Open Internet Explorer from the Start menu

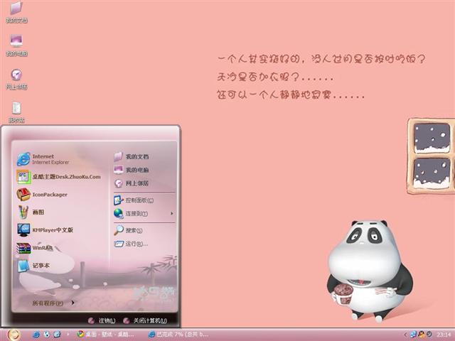43,158
